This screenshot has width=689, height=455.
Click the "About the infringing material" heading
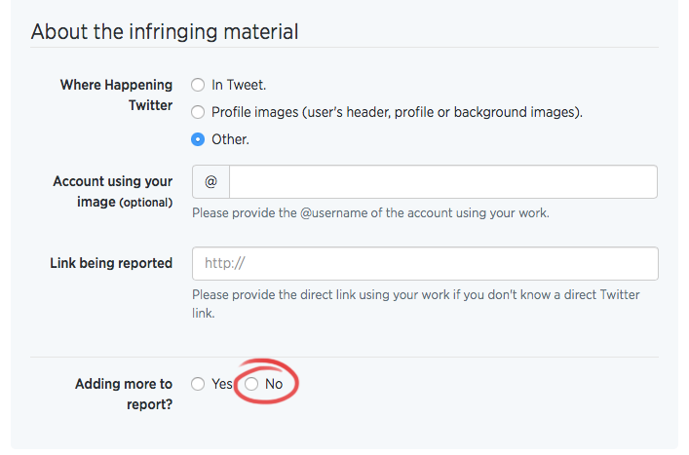tap(165, 31)
